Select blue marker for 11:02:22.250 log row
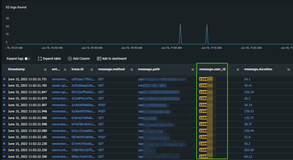293x160 pixels. tap(4, 150)
